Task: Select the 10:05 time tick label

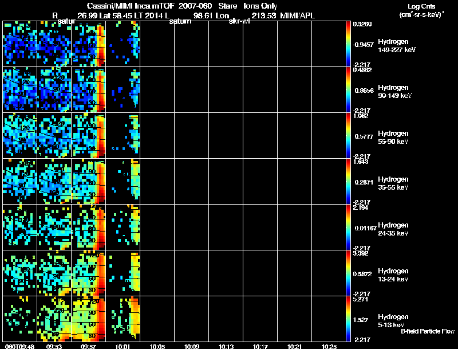Action: [157, 346]
